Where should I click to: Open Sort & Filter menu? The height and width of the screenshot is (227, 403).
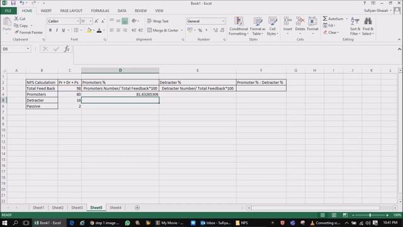[x=355, y=26]
